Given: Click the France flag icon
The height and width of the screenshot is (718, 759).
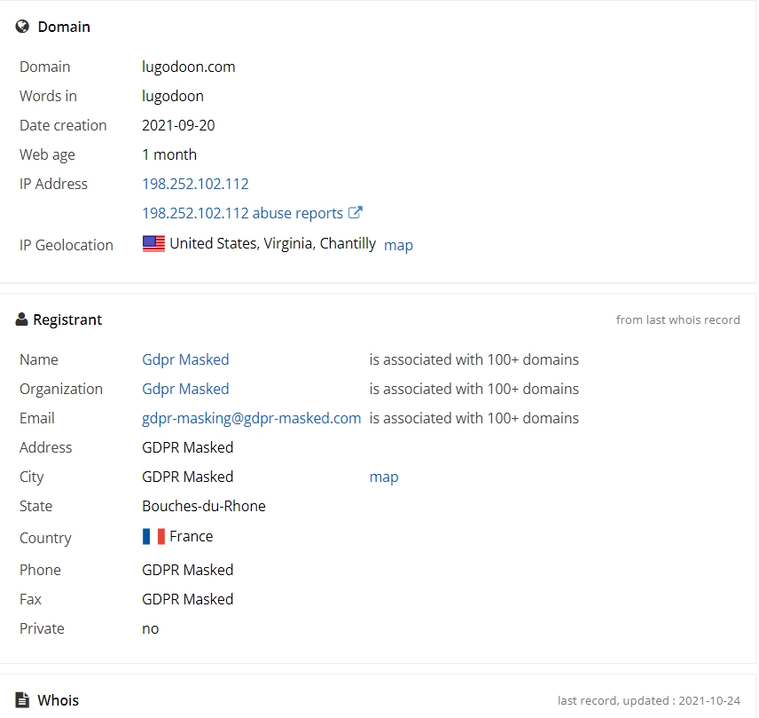Looking at the screenshot, I should pyautogui.click(x=154, y=536).
